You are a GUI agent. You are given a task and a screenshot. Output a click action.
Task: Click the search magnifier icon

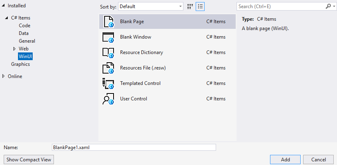(x=328, y=7)
